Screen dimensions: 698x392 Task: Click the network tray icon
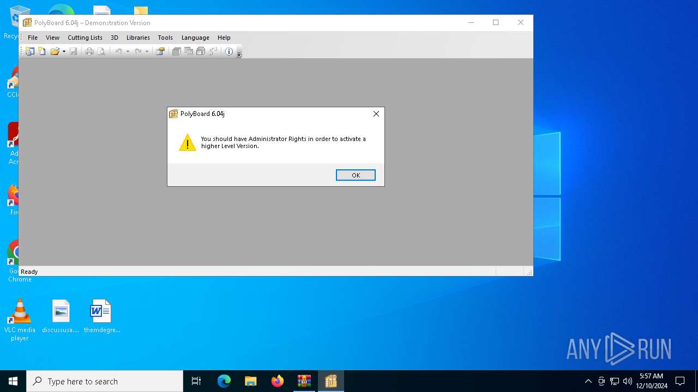click(x=615, y=381)
